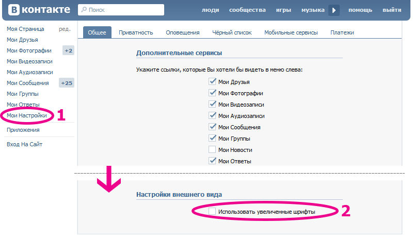413x240 pixels.
Task: Click the +2 photos counter badge
Action: (68, 50)
